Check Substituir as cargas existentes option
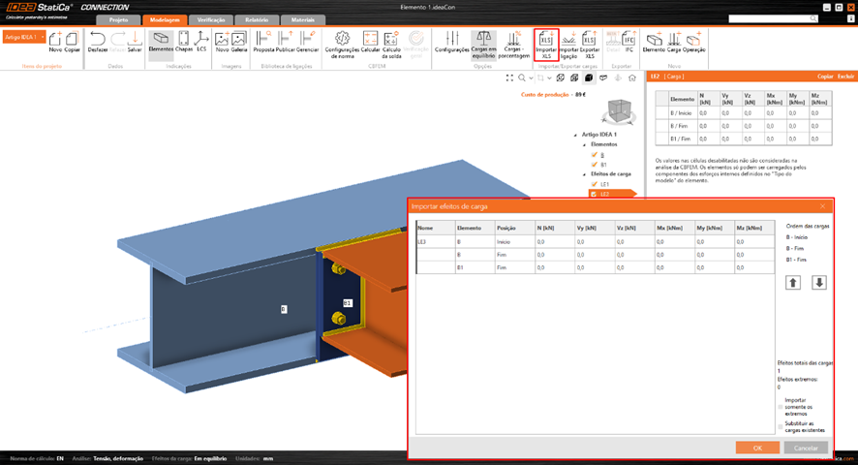This screenshot has width=858, height=465. [781, 426]
